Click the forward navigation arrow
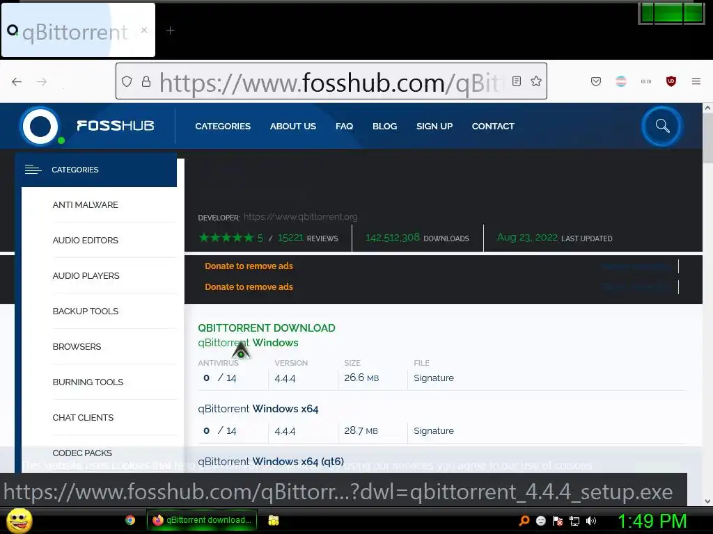 (x=42, y=82)
